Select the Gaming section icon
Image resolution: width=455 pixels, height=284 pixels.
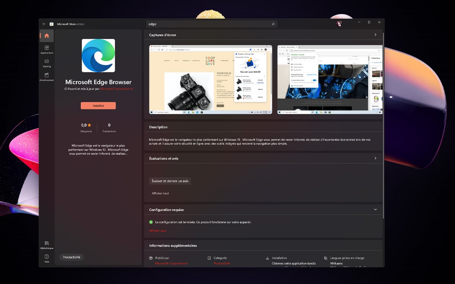tap(46, 64)
